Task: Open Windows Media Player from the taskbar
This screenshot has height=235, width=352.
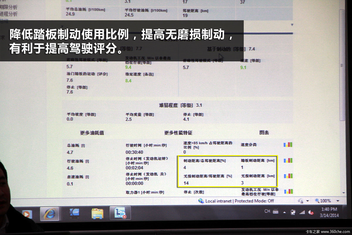Action: point(27,214)
